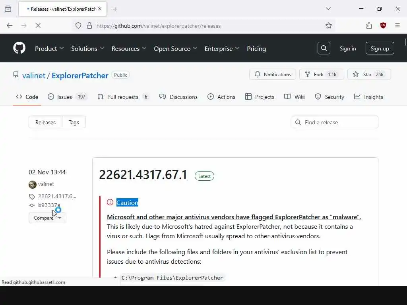Viewport: 407px width, 305px height.
Task: Click the browser forward arrow
Action: (24, 26)
